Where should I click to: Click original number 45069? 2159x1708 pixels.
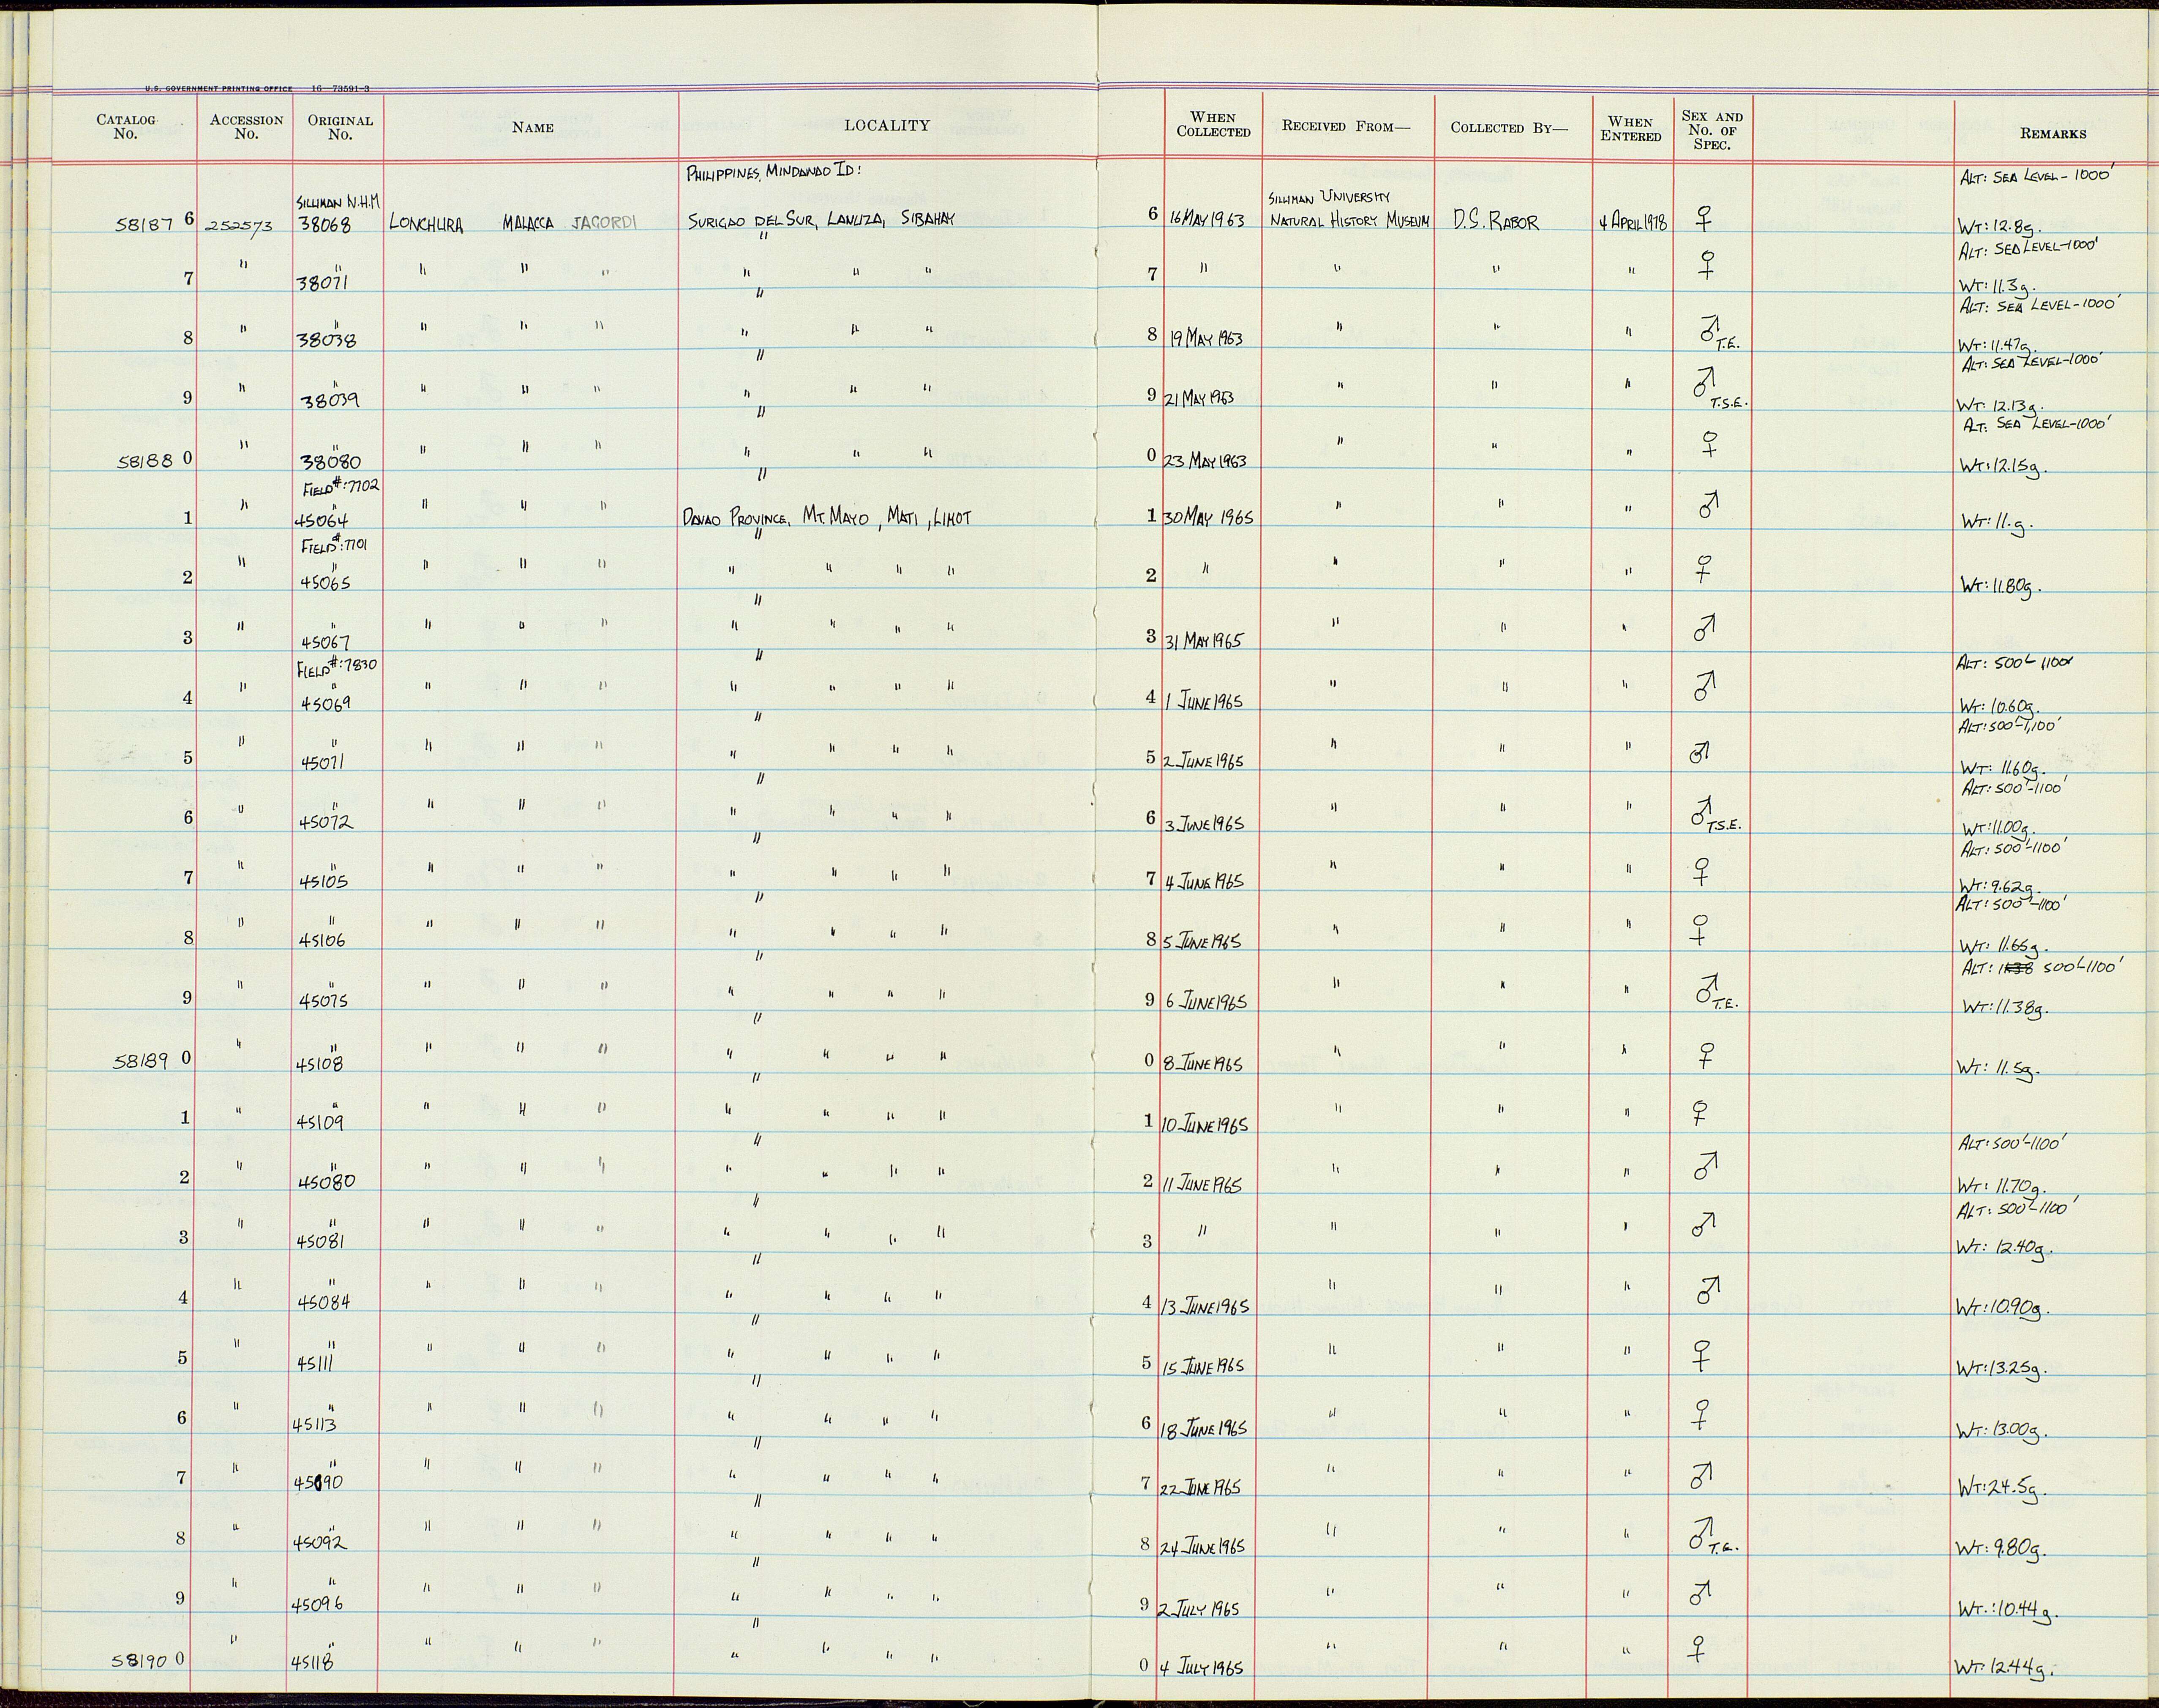pos(326,704)
